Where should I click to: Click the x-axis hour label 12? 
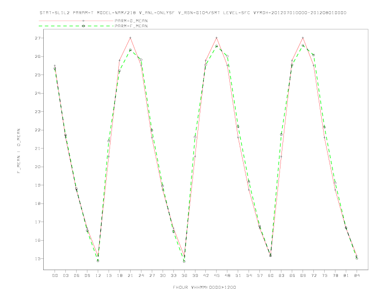98,275
